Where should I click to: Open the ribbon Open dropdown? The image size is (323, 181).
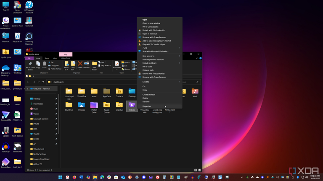point(126,62)
